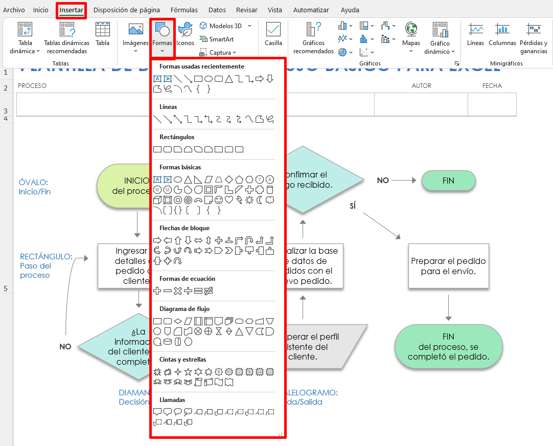Choose the division sign equation shape
This screenshot has height=446, width=553.
[x=188, y=291]
